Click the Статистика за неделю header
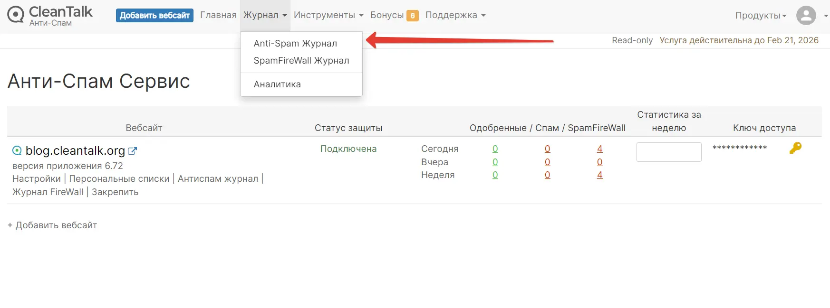This screenshot has height=308, width=830. tap(669, 121)
